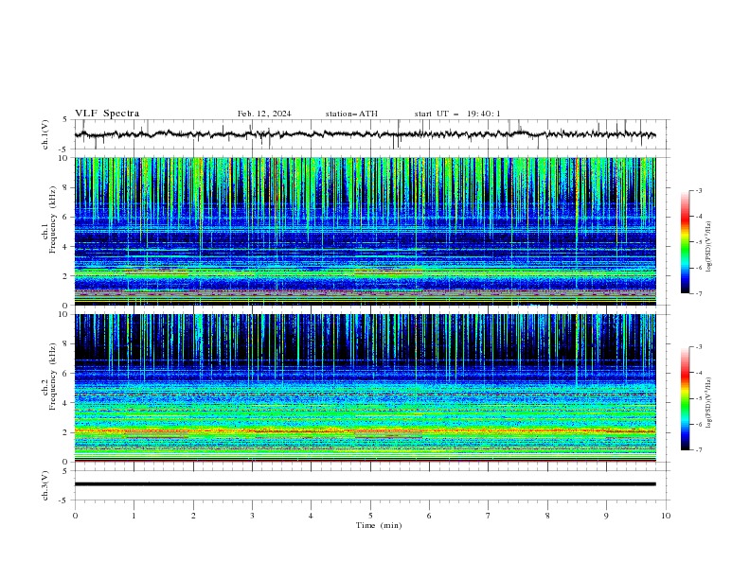Click time axis tick label "2"
This screenshot has width=750, height=579.
[x=193, y=516]
